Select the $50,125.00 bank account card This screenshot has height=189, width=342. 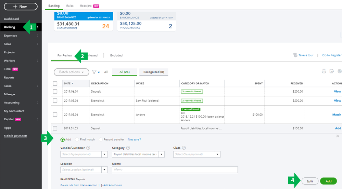click(147, 21)
